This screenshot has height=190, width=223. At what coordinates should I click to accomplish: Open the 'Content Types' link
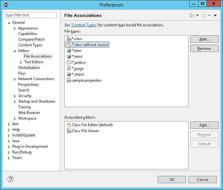[84, 25]
